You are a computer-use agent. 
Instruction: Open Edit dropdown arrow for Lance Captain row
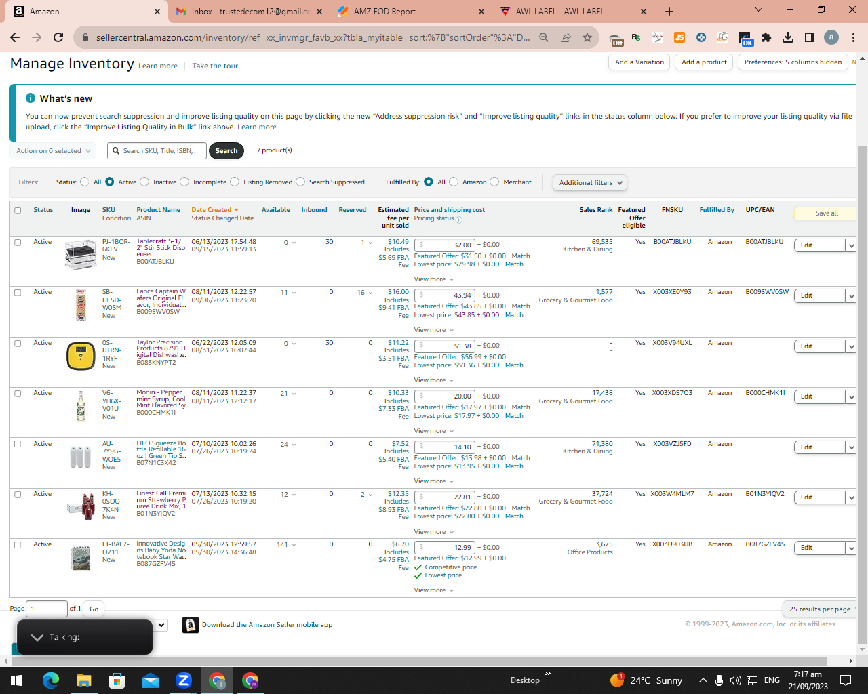pyautogui.click(x=851, y=295)
